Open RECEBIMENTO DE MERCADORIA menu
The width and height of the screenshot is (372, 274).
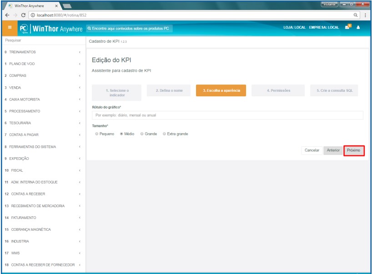click(43, 206)
